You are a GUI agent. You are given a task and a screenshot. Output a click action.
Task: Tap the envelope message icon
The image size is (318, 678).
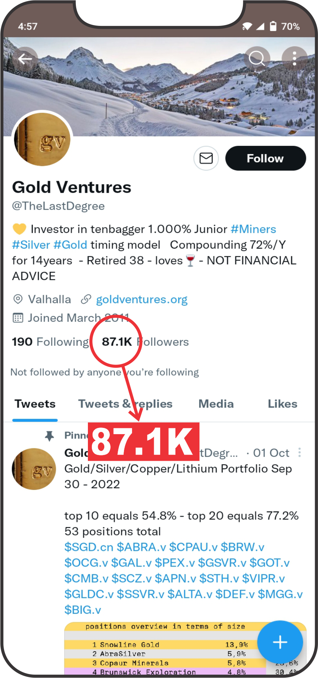[206, 158]
